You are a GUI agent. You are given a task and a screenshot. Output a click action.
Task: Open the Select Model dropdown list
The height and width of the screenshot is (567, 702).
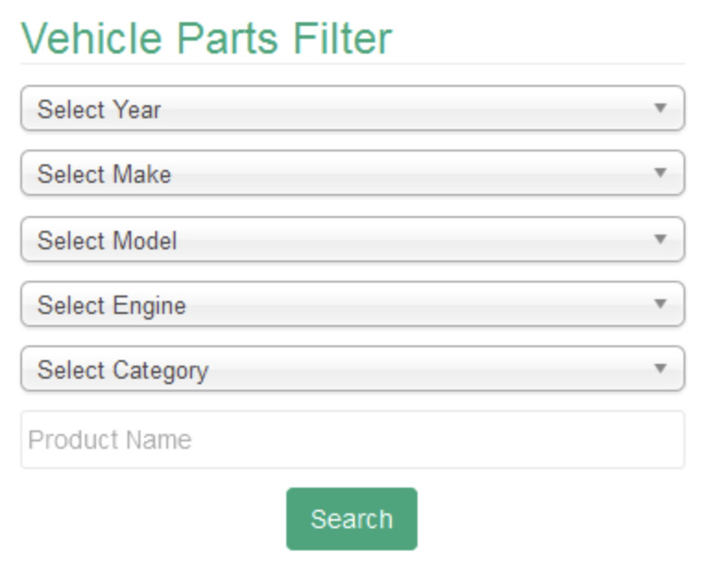(352, 240)
